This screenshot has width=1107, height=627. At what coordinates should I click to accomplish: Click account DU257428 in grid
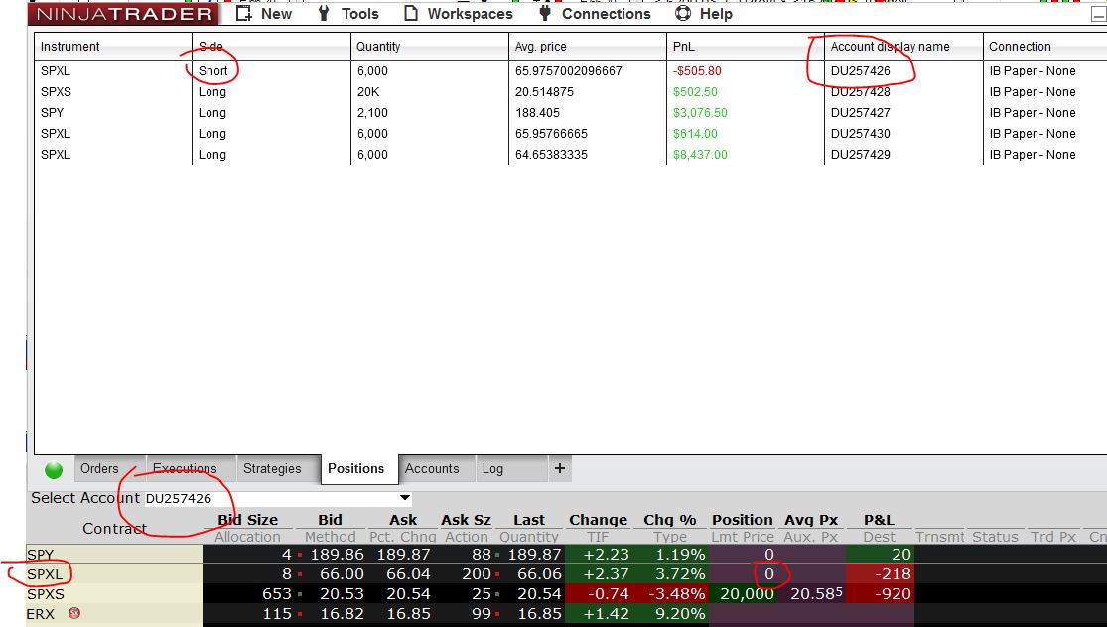coord(861,91)
